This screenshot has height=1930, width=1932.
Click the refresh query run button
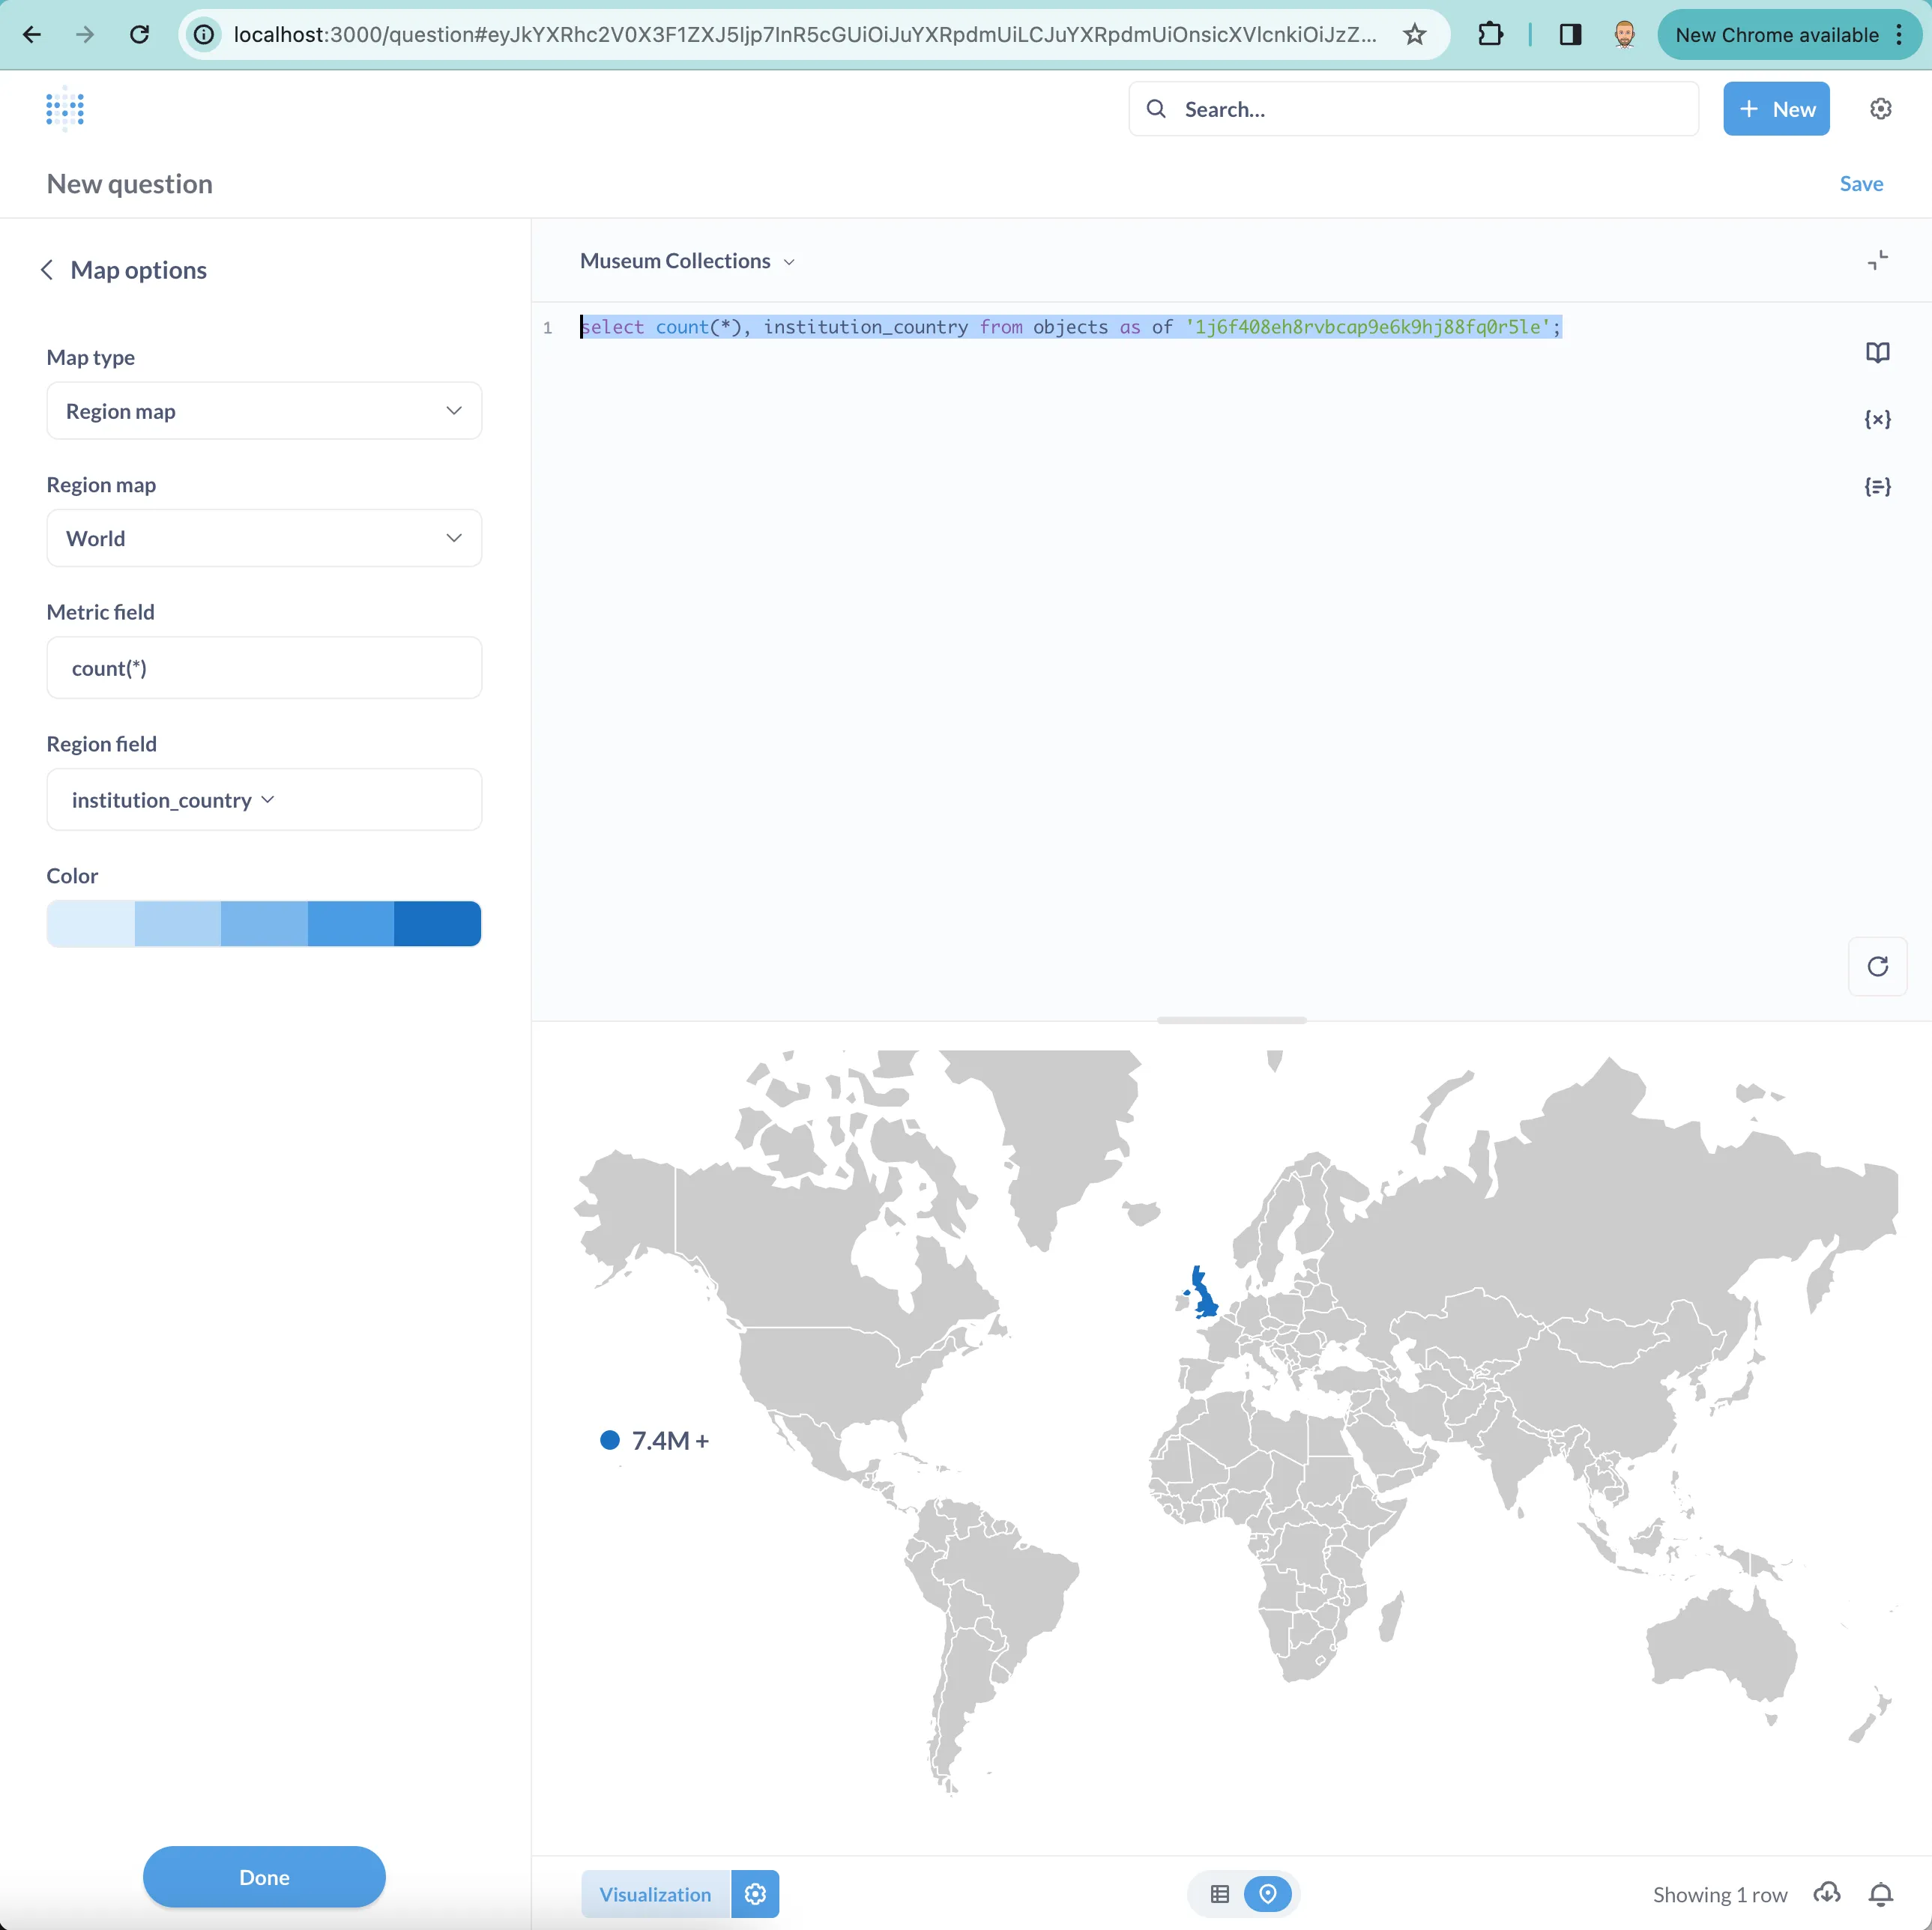pos(1877,966)
